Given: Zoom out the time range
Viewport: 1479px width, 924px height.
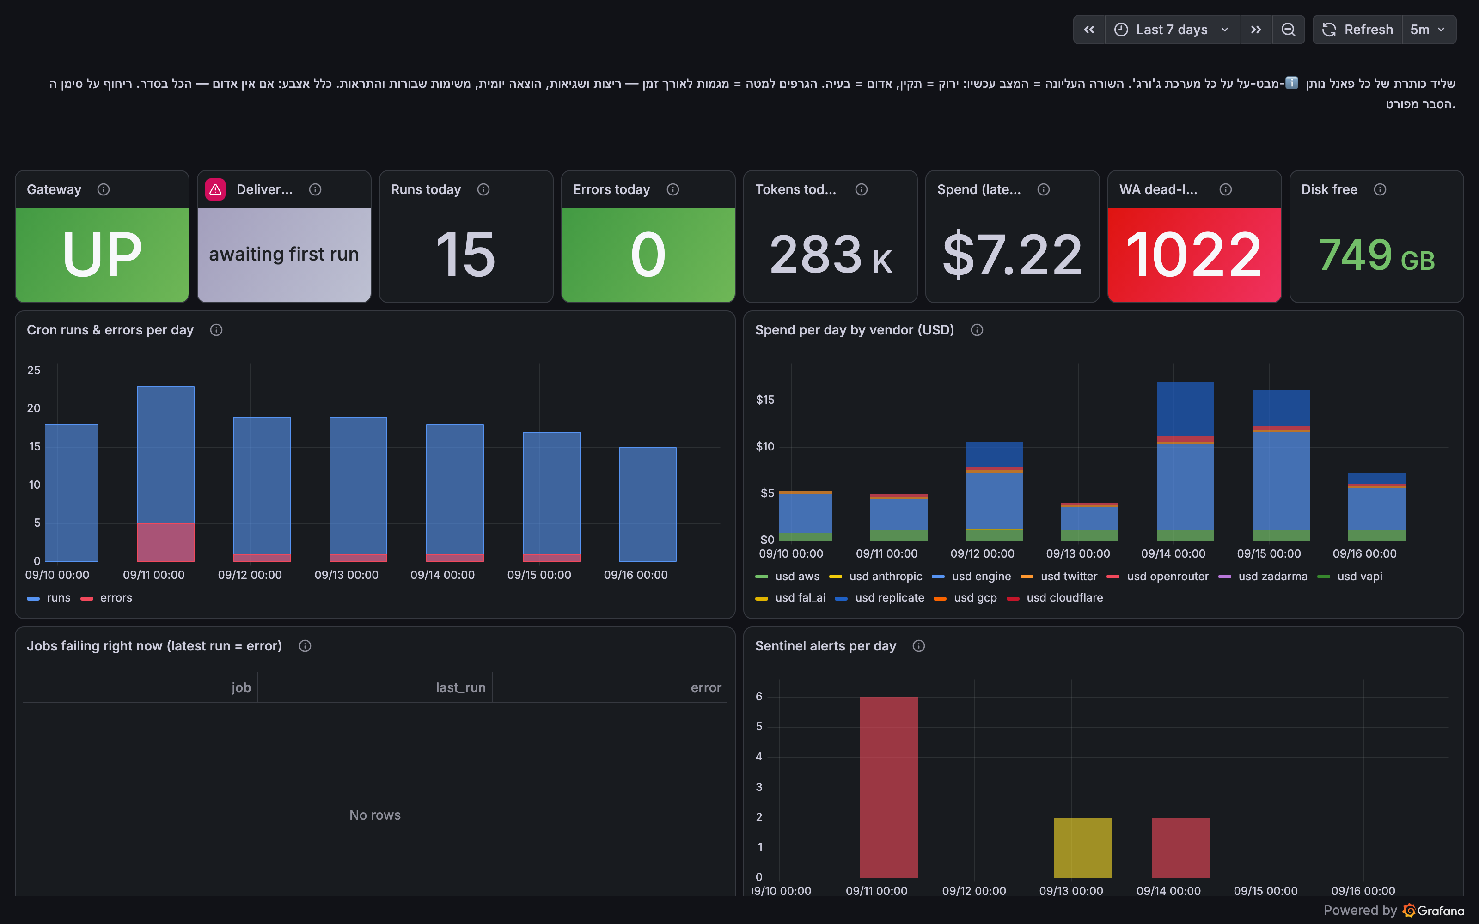Looking at the screenshot, I should tap(1288, 29).
